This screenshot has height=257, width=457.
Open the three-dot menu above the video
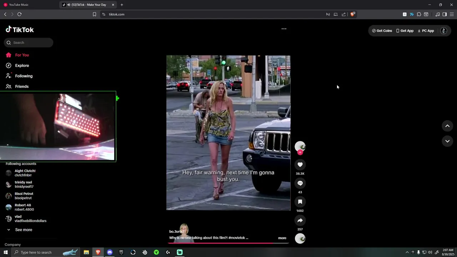pyautogui.click(x=284, y=29)
